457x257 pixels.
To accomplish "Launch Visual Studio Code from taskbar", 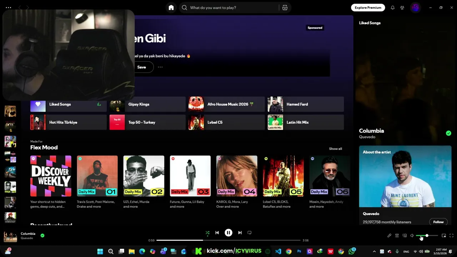I will [278, 251].
